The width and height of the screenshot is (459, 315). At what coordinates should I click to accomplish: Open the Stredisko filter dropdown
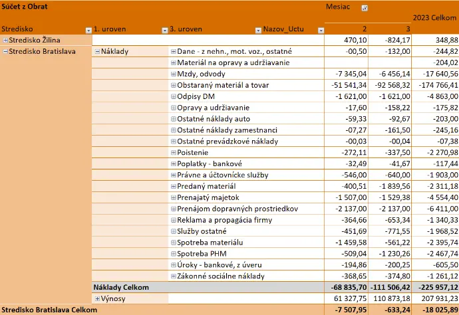(x=88, y=30)
